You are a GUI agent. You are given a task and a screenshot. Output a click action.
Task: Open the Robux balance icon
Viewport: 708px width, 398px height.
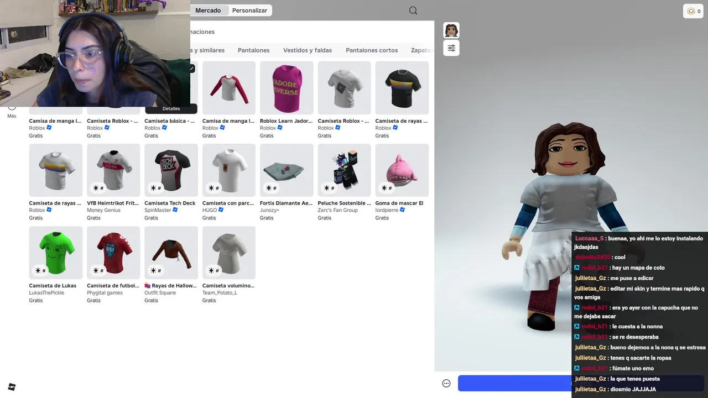click(691, 11)
